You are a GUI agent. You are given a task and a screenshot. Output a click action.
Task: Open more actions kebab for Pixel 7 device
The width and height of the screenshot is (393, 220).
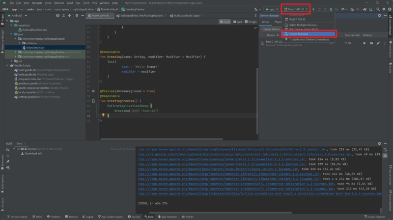click(x=385, y=43)
